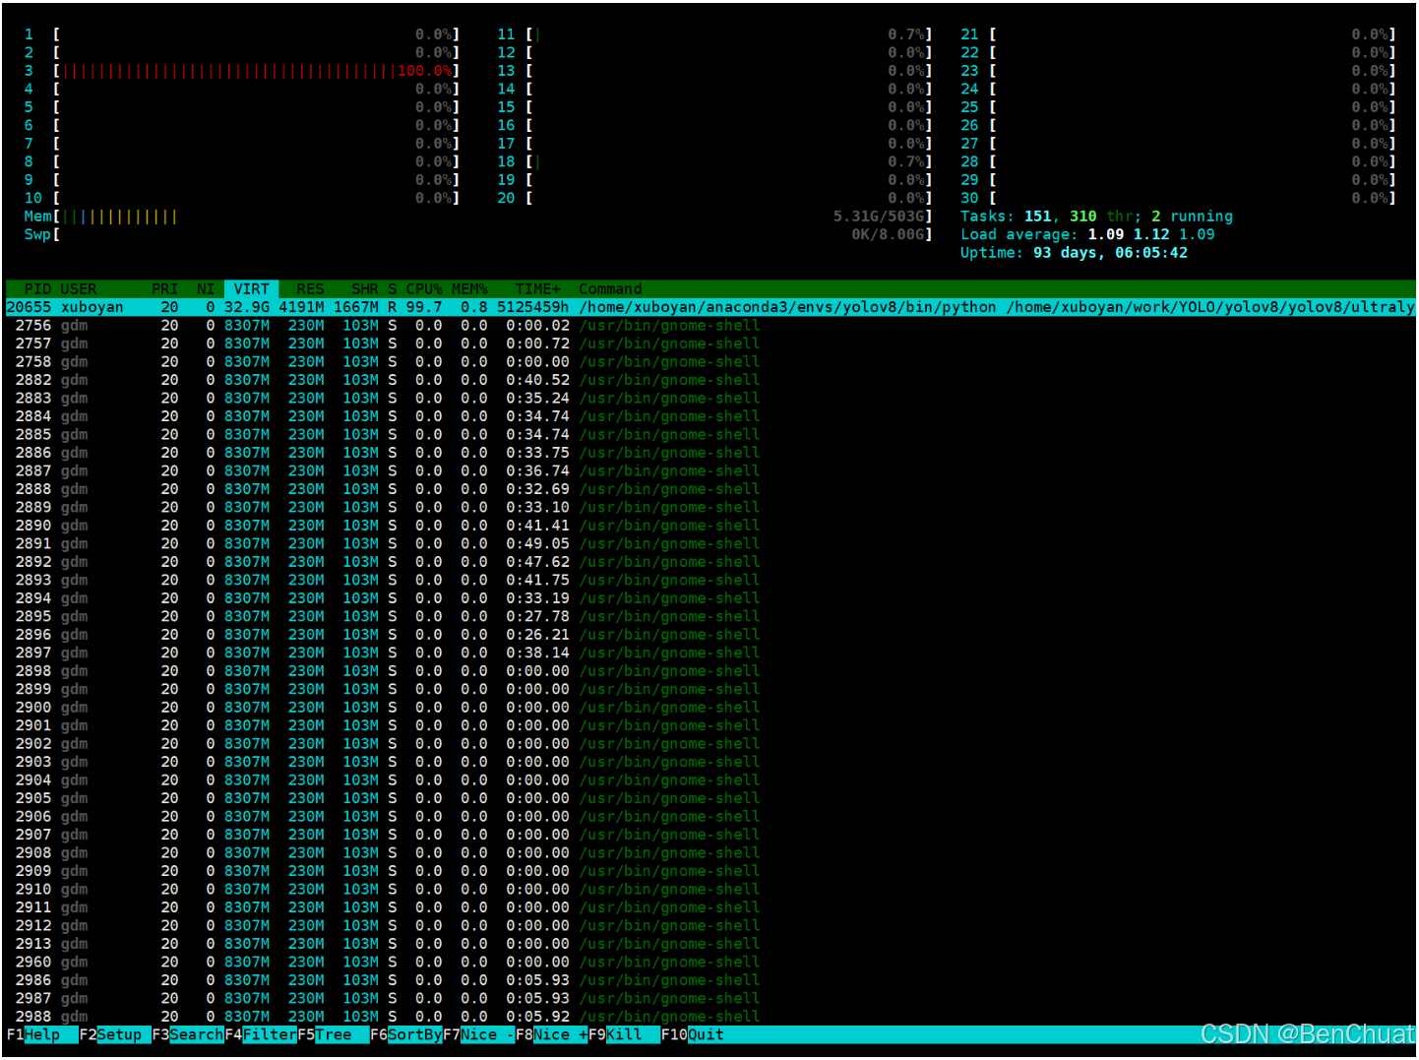This screenshot has height=1060, width=1419.
Task: Sort by the PID column header
Action: 37,288
